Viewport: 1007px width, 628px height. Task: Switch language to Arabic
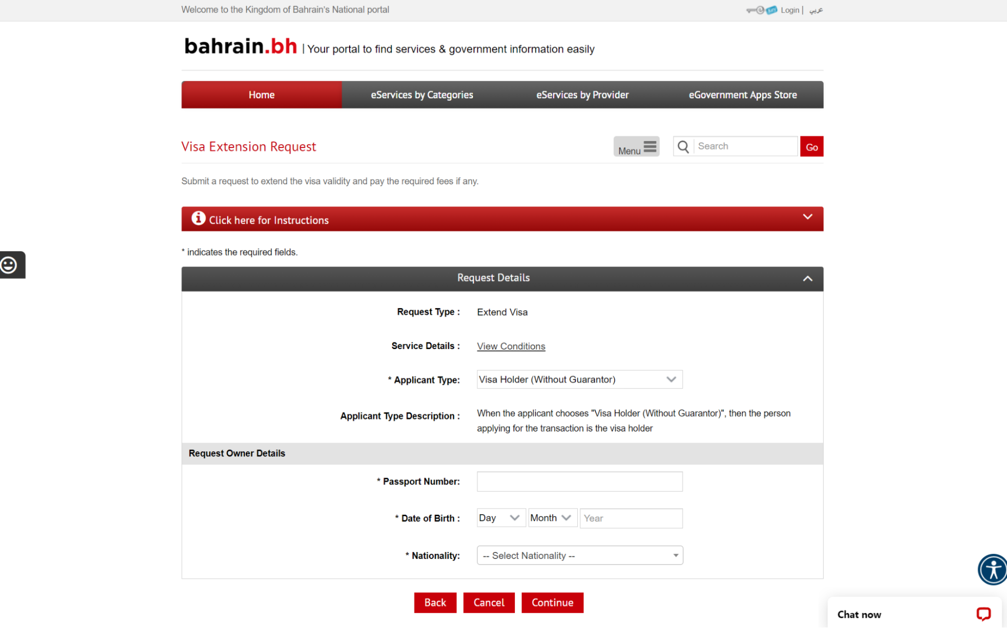(816, 10)
